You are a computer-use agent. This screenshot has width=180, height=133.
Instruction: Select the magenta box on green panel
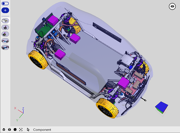coord(53,21)
